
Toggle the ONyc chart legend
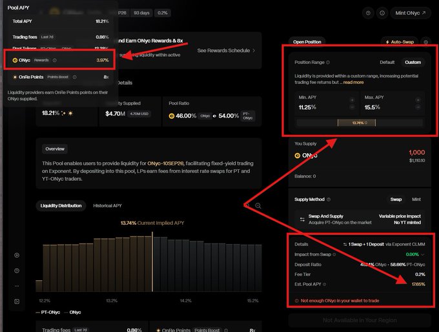pos(72,312)
